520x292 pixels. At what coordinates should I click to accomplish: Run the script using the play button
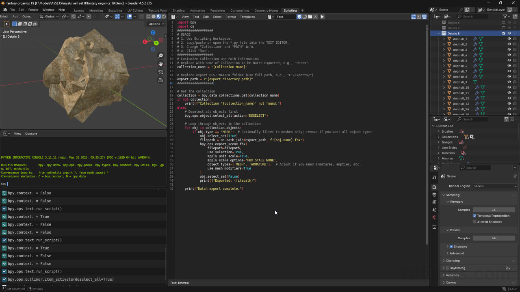(x=322, y=17)
